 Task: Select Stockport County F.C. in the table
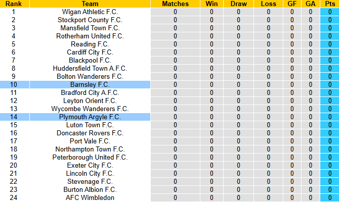[90, 20]
